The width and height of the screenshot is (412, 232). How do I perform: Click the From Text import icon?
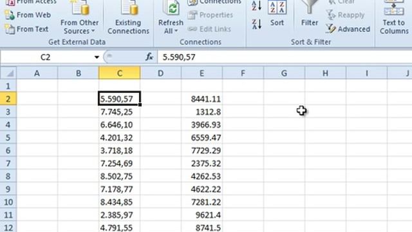[10, 29]
